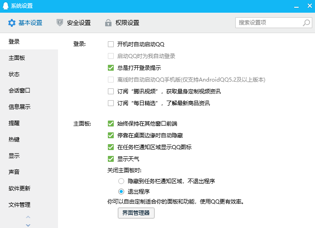
Task: Open the 基本设置 tab
Action: [25, 23]
